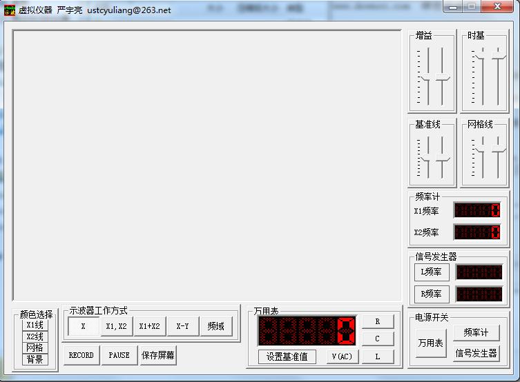
Task: Switch to 频域 frequency domain mode
Action: point(216,326)
